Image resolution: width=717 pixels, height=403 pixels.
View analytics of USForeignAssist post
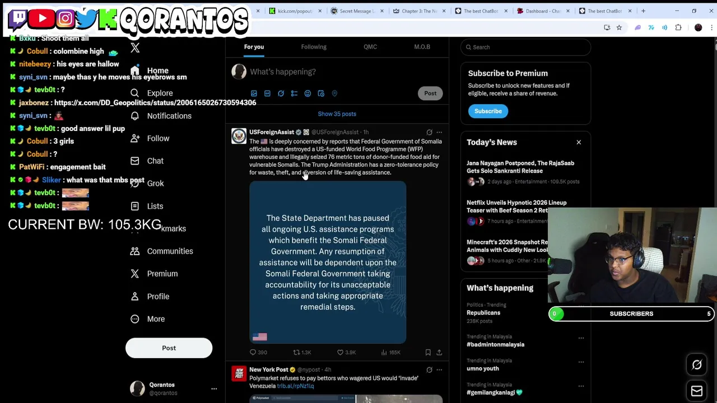point(390,353)
